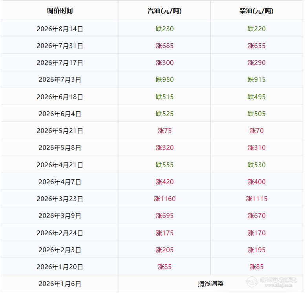Image resolution: width=305 pixels, height=293 pixels.
Task: Click the 柴油(元/吨) column header
Action: pyautogui.click(x=256, y=11)
